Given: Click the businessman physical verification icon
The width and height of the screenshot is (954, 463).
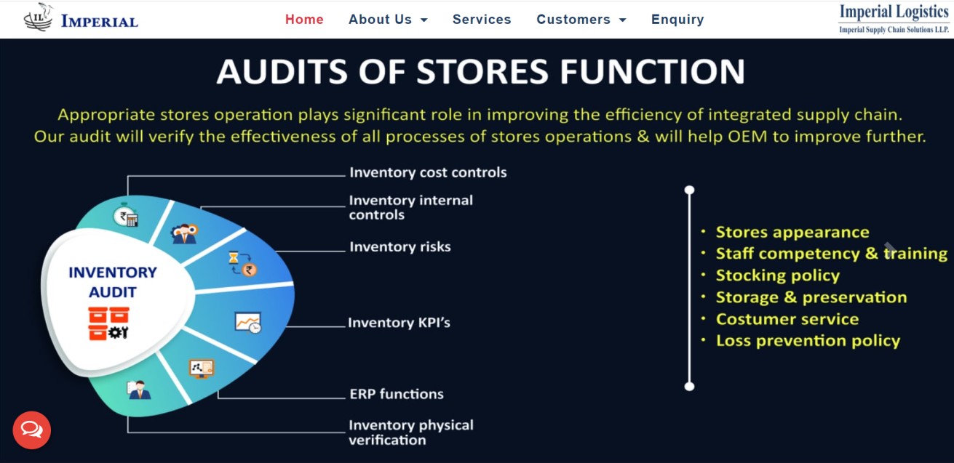Looking at the screenshot, I should (x=138, y=390).
